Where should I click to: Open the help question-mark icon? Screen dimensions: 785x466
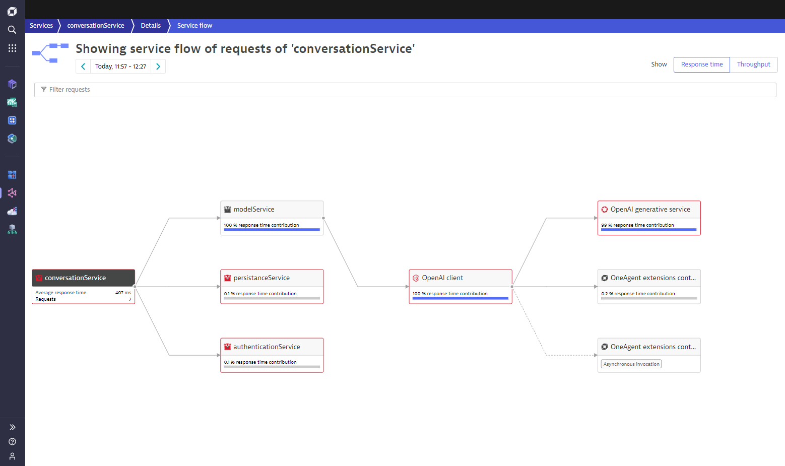[x=12, y=441]
